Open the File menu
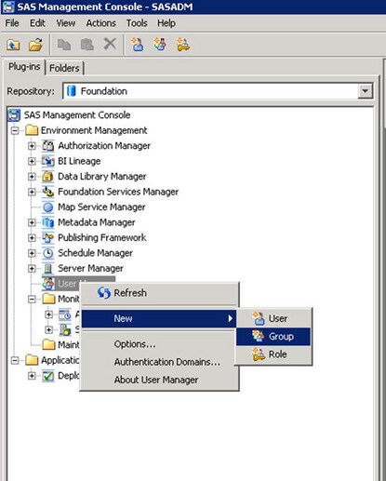 pos(12,23)
